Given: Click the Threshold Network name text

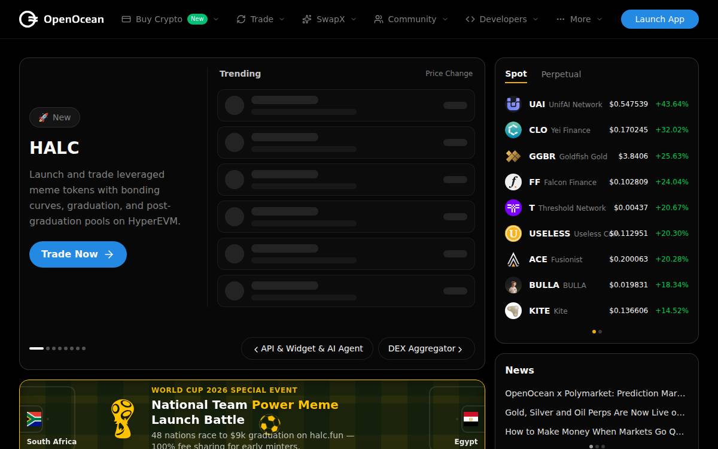Looking at the screenshot, I should (572, 208).
